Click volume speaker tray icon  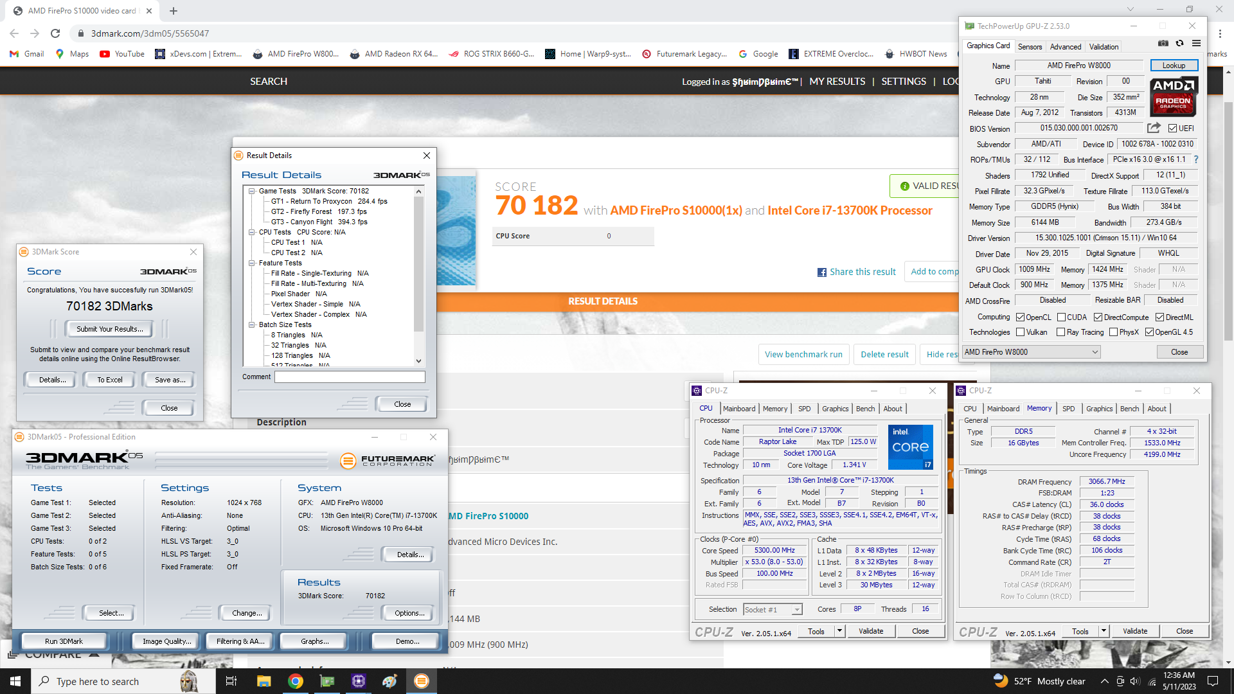coord(1134,681)
